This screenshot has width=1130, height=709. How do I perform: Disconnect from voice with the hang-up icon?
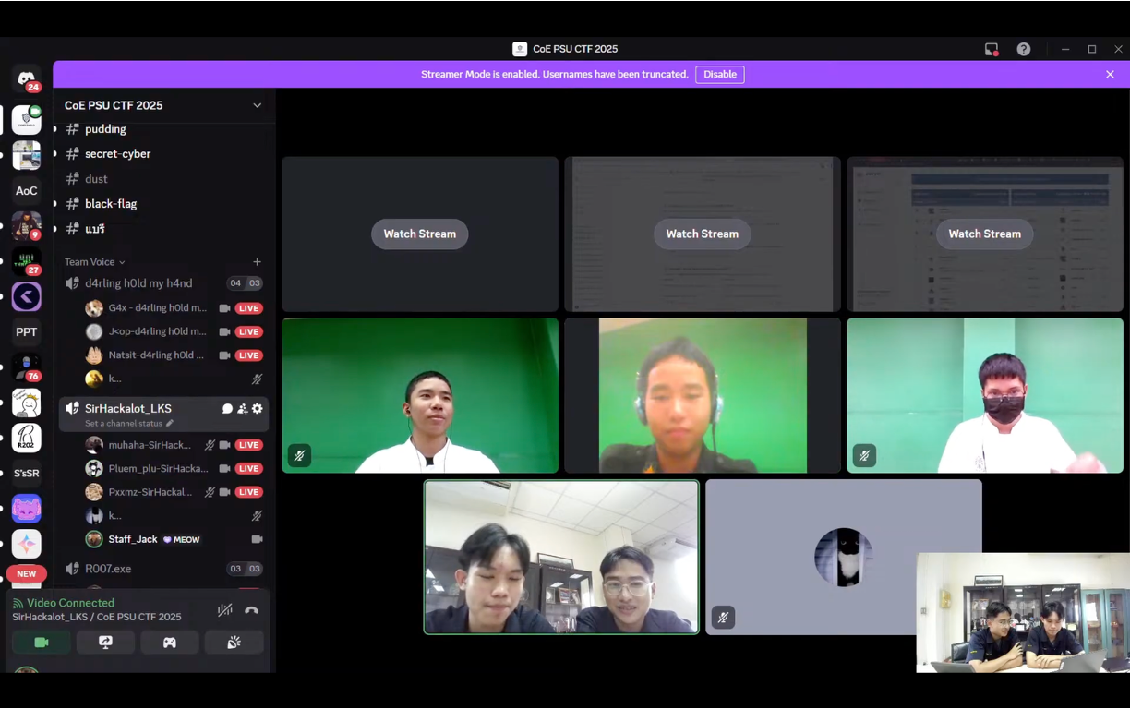click(251, 610)
